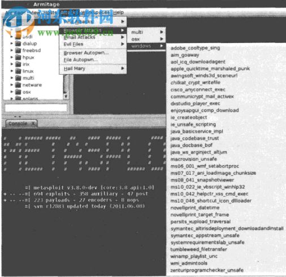Select dxstudio_player_exec exploit
The height and width of the screenshot is (277, 286).
click(195, 103)
